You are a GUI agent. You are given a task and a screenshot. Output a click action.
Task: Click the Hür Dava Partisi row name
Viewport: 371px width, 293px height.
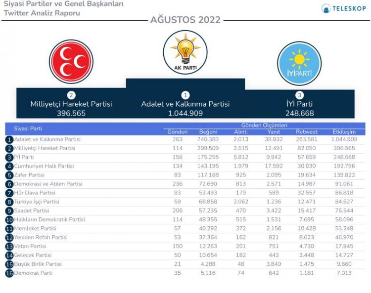click(35, 193)
